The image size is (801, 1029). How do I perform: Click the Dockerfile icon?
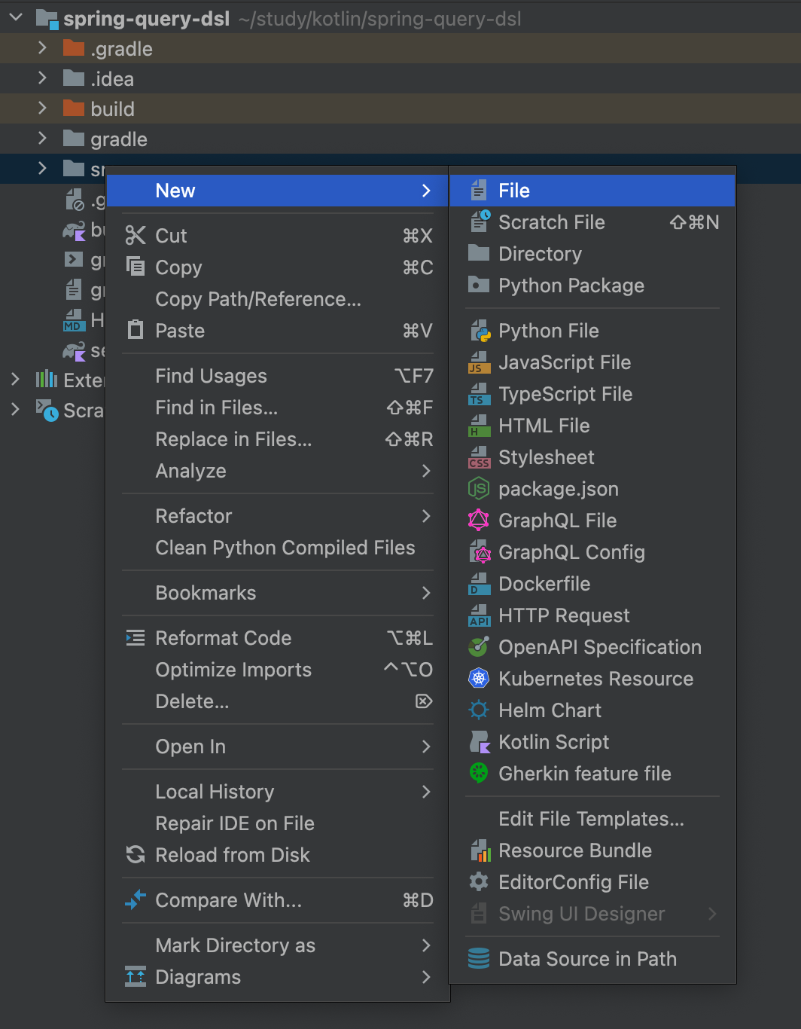click(x=480, y=584)
